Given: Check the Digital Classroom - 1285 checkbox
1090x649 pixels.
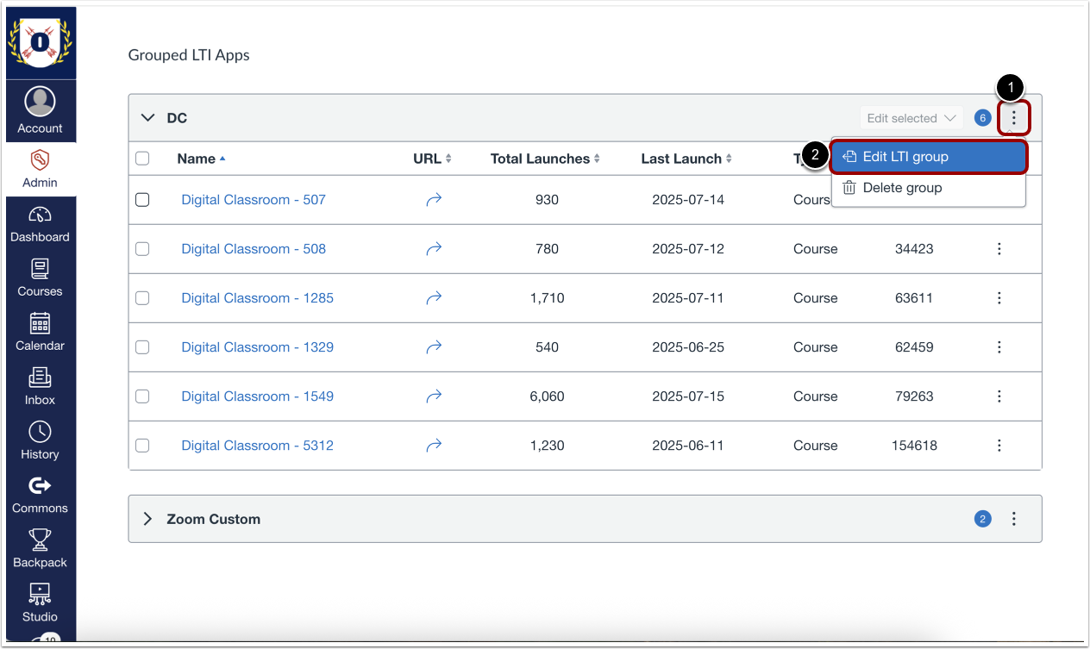Looking at the screenshot, I should 142,298.
